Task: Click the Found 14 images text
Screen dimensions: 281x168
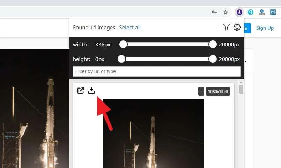Action: tap(94, 28)
